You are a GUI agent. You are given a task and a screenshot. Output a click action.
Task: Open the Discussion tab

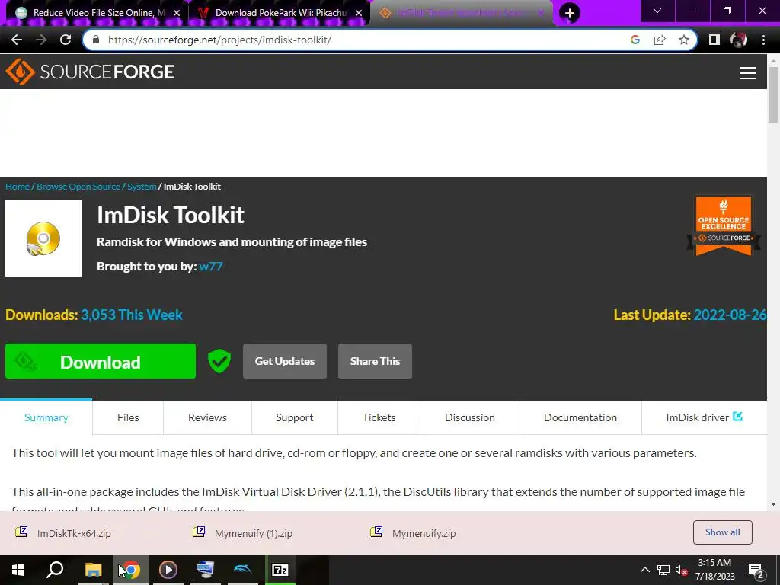coord(469,417)
